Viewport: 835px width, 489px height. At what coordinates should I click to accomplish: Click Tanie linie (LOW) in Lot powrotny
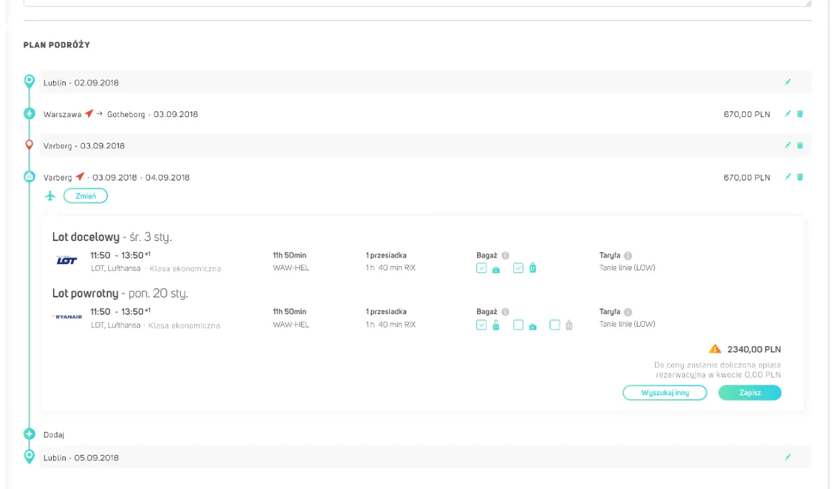click(627, 324)
